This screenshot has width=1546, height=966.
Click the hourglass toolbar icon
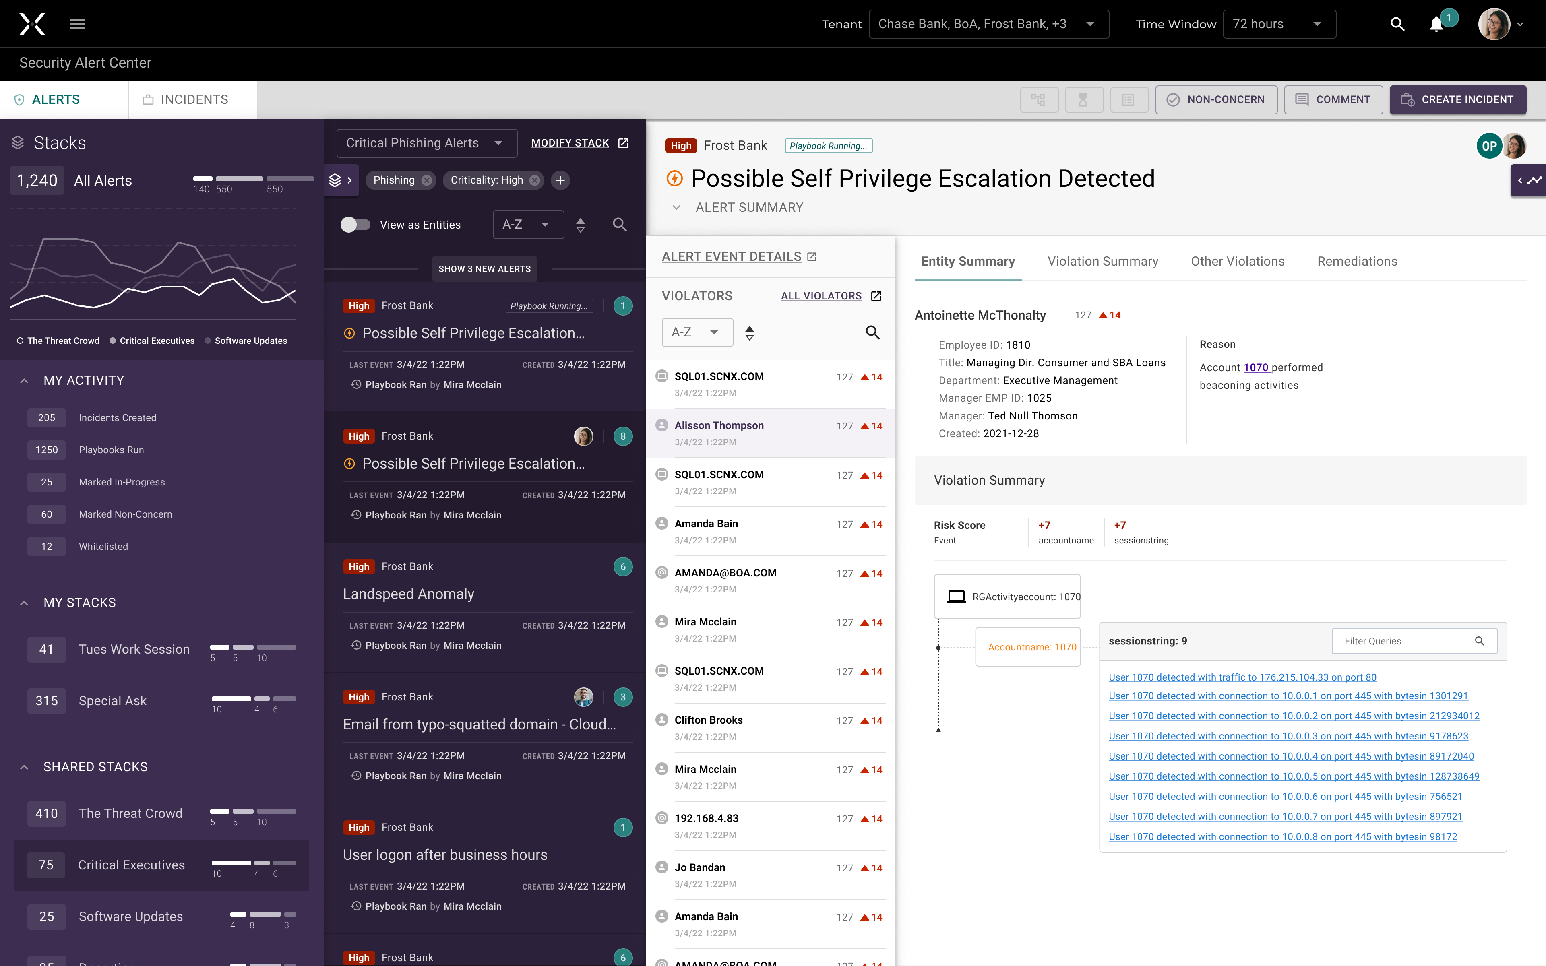[1083, 100]
